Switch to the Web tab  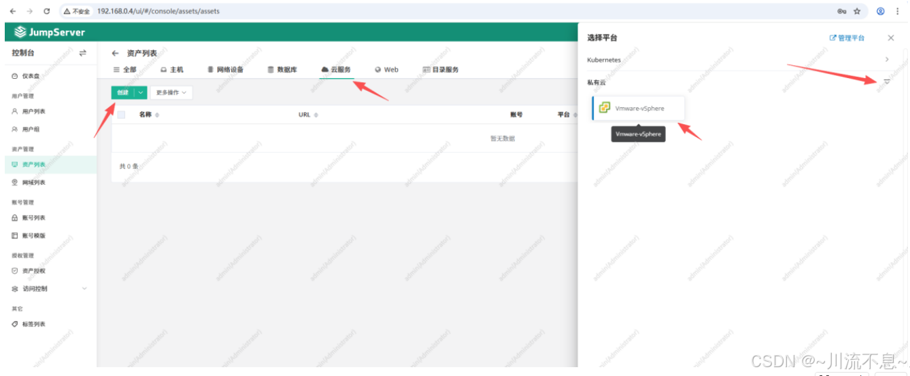click(386, 69)
